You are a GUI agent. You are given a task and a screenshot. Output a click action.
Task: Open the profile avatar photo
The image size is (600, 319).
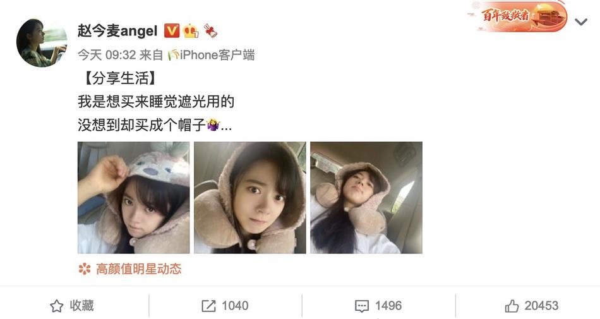[42, 43]
